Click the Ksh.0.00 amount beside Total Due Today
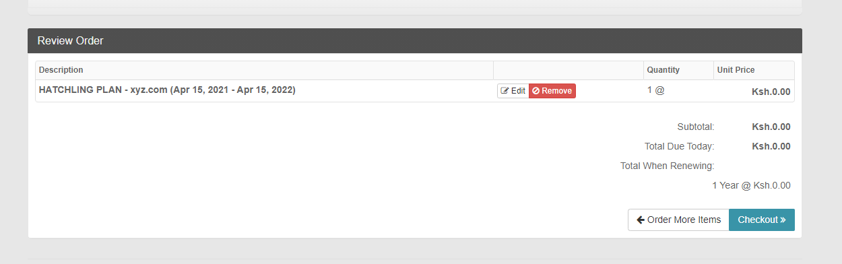842x264 pixels. [771, 146]
